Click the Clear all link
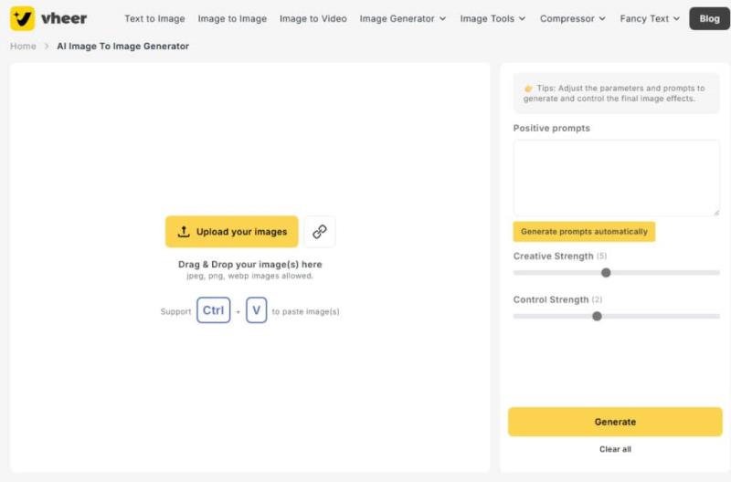The width and height of the screenshot is (731, 482). (615, 449)
